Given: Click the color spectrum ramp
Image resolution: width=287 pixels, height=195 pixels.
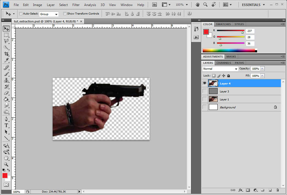Looking at the screenshot, I should [x=230, y=51].
